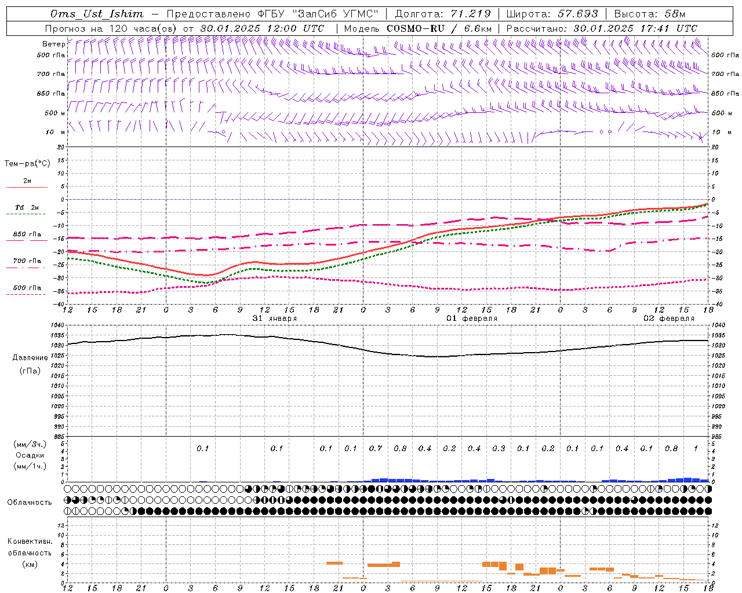
Task: Click the Долгота: 71.219 value
Action: click(442, 14)
